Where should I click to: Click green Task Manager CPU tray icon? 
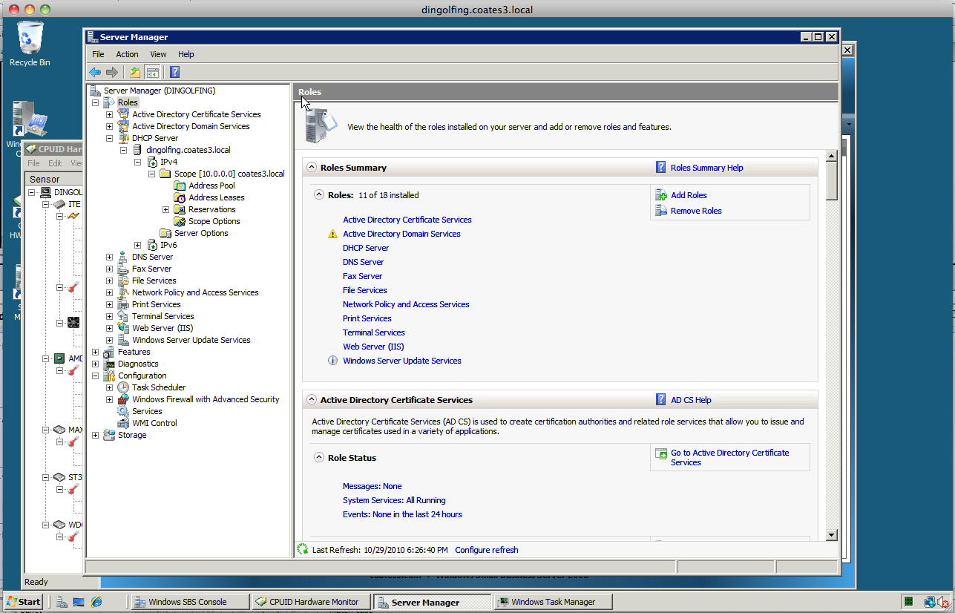[x=908, y=602]
